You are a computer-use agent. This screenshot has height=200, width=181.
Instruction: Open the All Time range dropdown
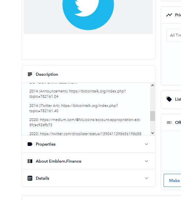[x=174, y=35]
